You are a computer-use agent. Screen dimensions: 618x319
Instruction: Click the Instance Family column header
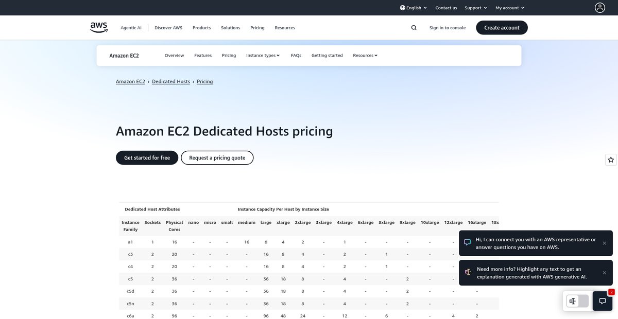point(130,226)
